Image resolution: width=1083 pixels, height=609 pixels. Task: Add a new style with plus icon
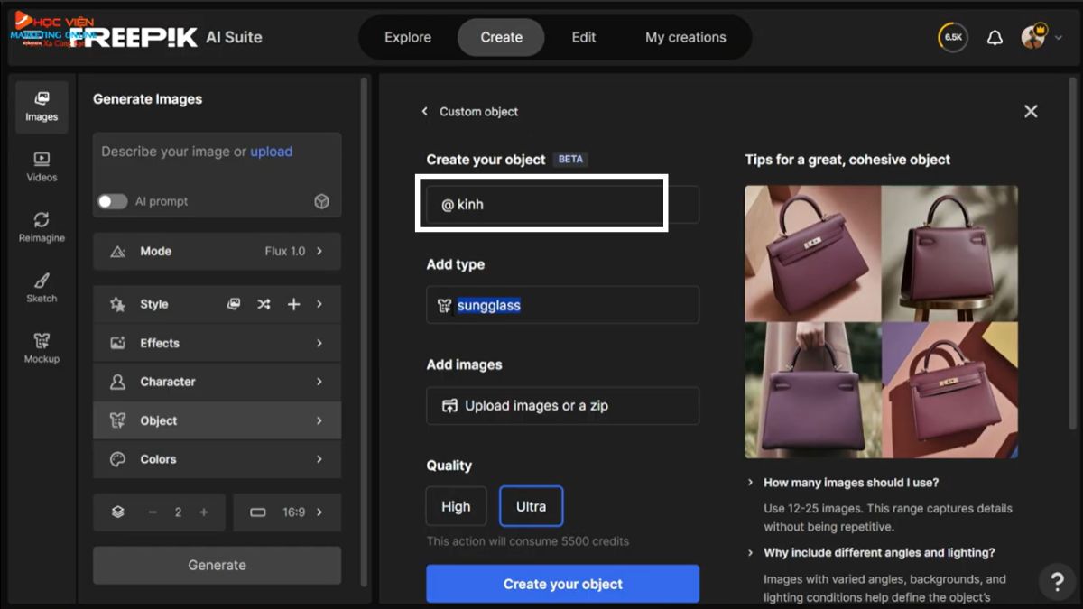293,305
